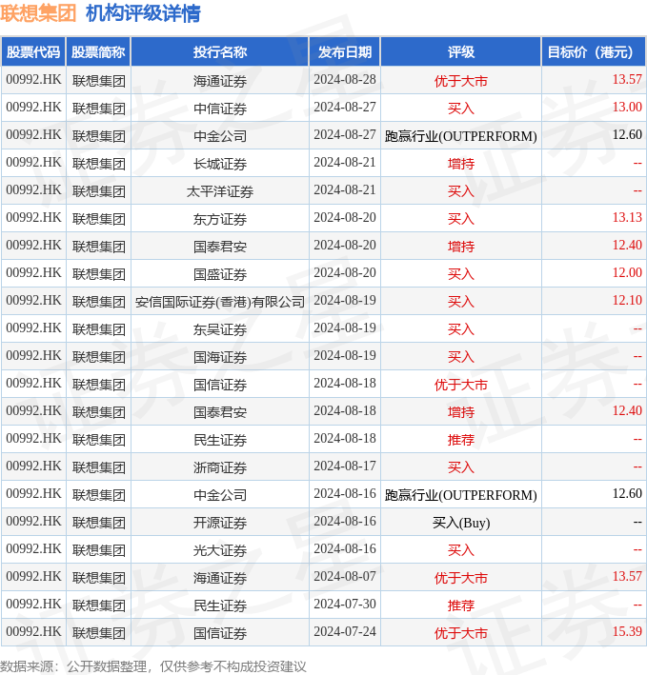Select the target price 12.00
647x675 pixels.
627,272
